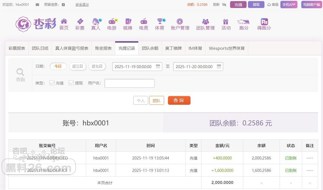
Task: Select the 近三日 date range option
Action: [x=78, y=66]
